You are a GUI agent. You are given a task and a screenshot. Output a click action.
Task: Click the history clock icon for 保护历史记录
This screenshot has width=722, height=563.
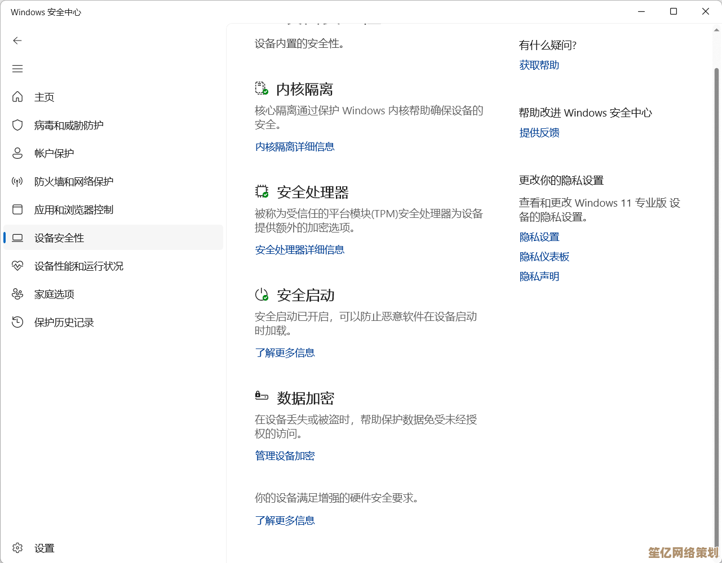click(x=17, y=322)
